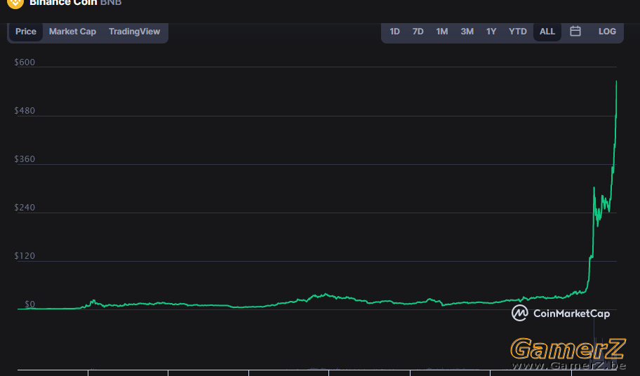Viewport: 640px width, 376px height.
Task: Select the 1Y time range
Action: click(491, 32)
